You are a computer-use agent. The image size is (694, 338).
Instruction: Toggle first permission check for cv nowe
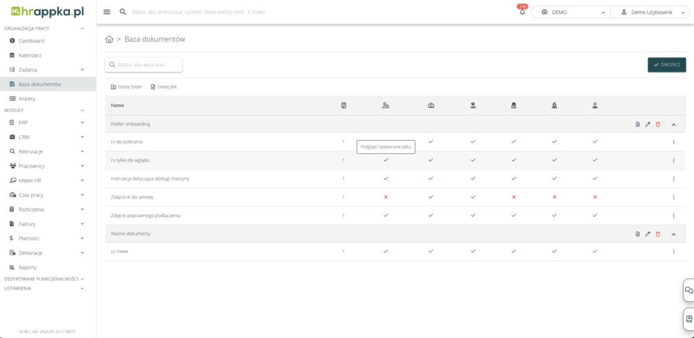(x=386, y=251)
